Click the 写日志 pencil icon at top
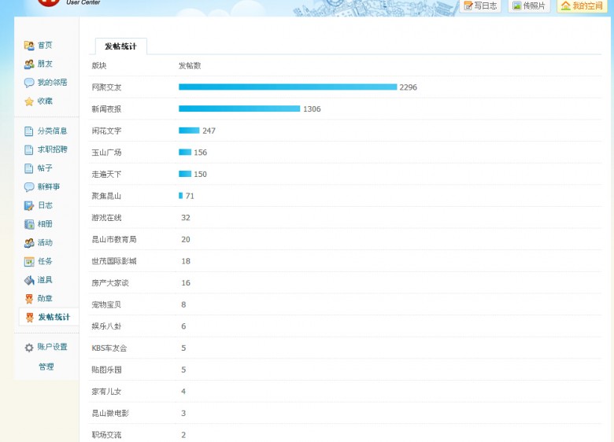 click(x=468, y=6)
